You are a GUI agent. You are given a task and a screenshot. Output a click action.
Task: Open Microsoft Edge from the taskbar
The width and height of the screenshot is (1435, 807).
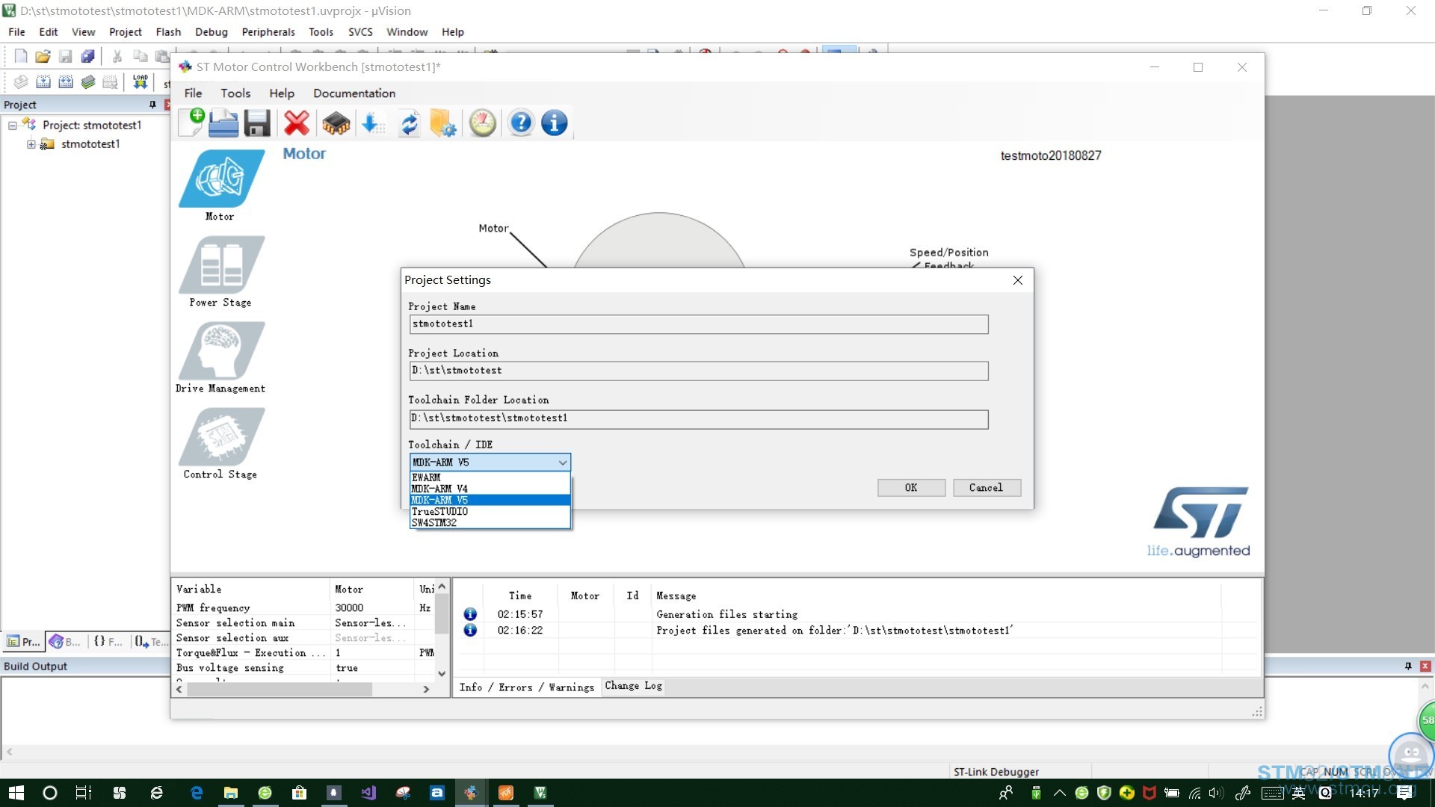pos(197,793)
